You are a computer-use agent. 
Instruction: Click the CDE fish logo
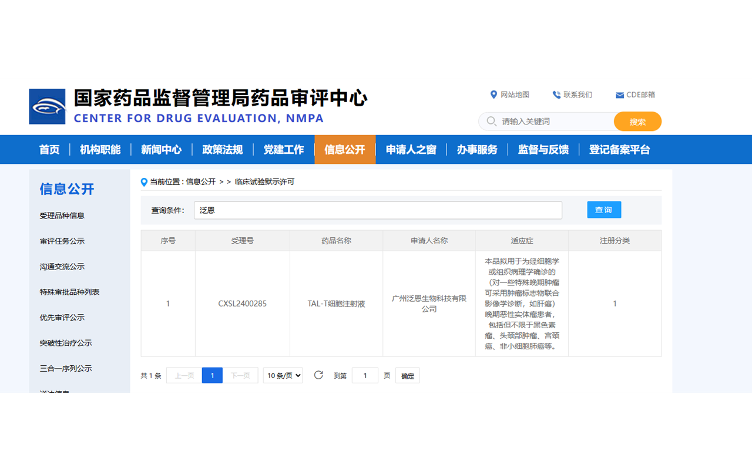(48, 106)
